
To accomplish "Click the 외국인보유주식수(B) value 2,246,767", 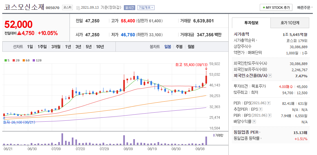I will tap(300, 70).
